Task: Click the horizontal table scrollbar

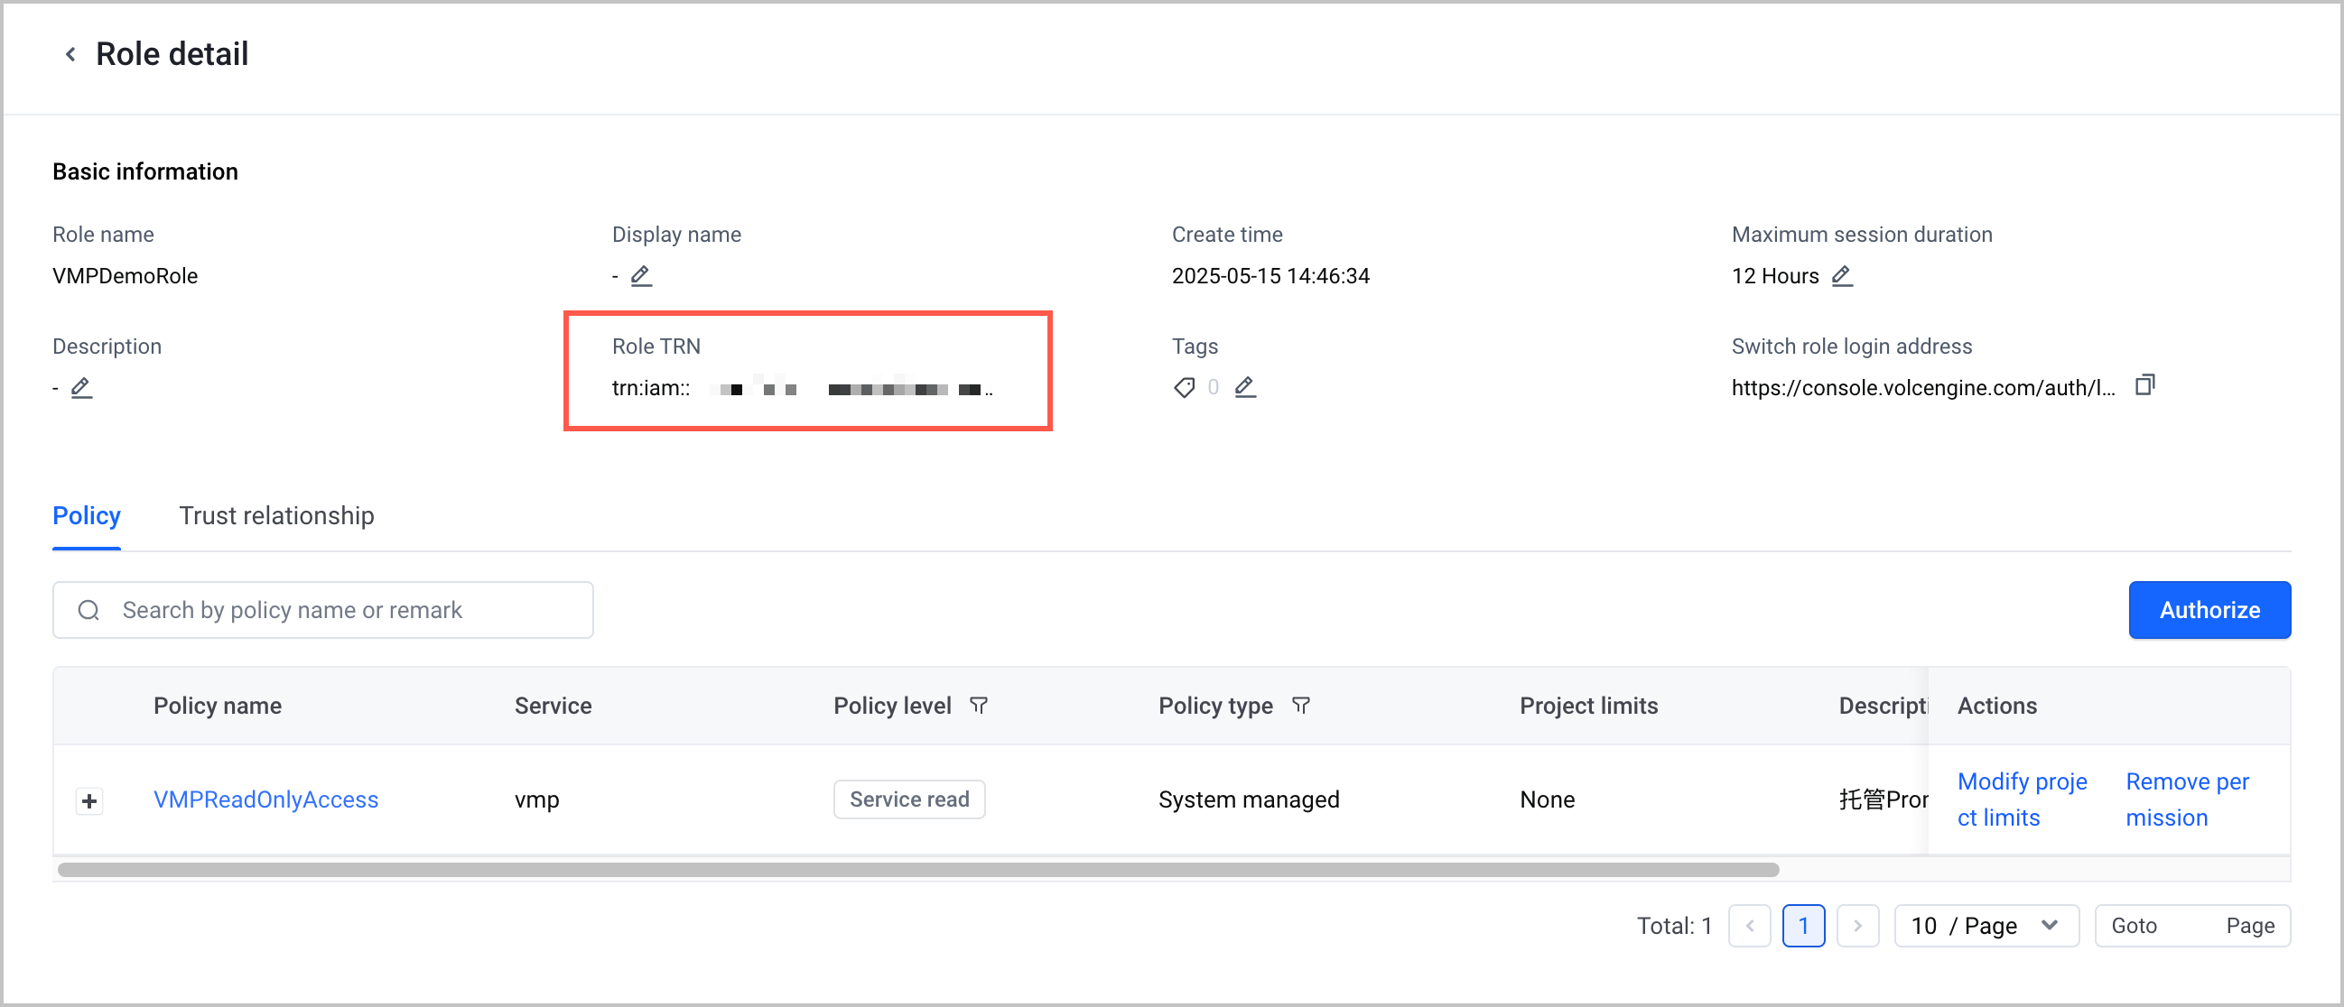Action: (x=918, y=870)
